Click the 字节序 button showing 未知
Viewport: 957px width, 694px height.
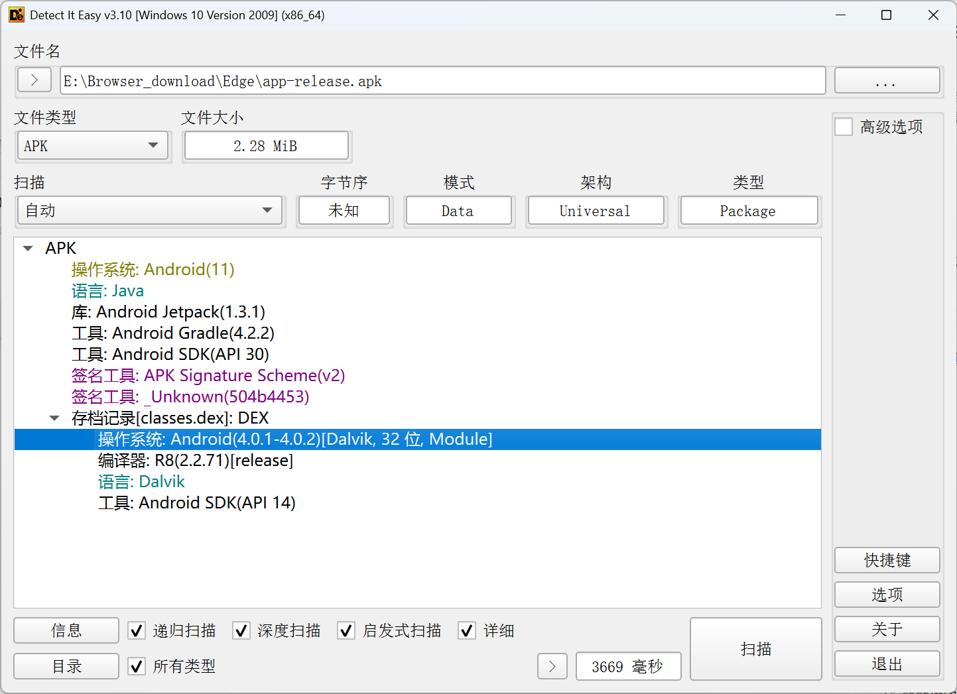point(344,211)
